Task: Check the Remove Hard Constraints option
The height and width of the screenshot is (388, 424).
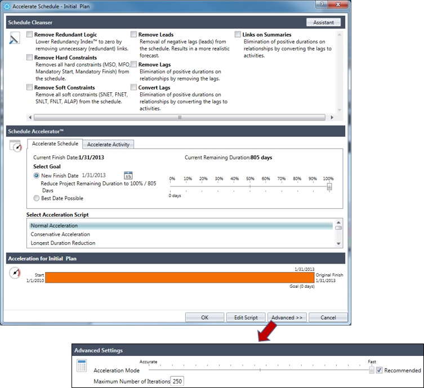Action: (29, 57)
